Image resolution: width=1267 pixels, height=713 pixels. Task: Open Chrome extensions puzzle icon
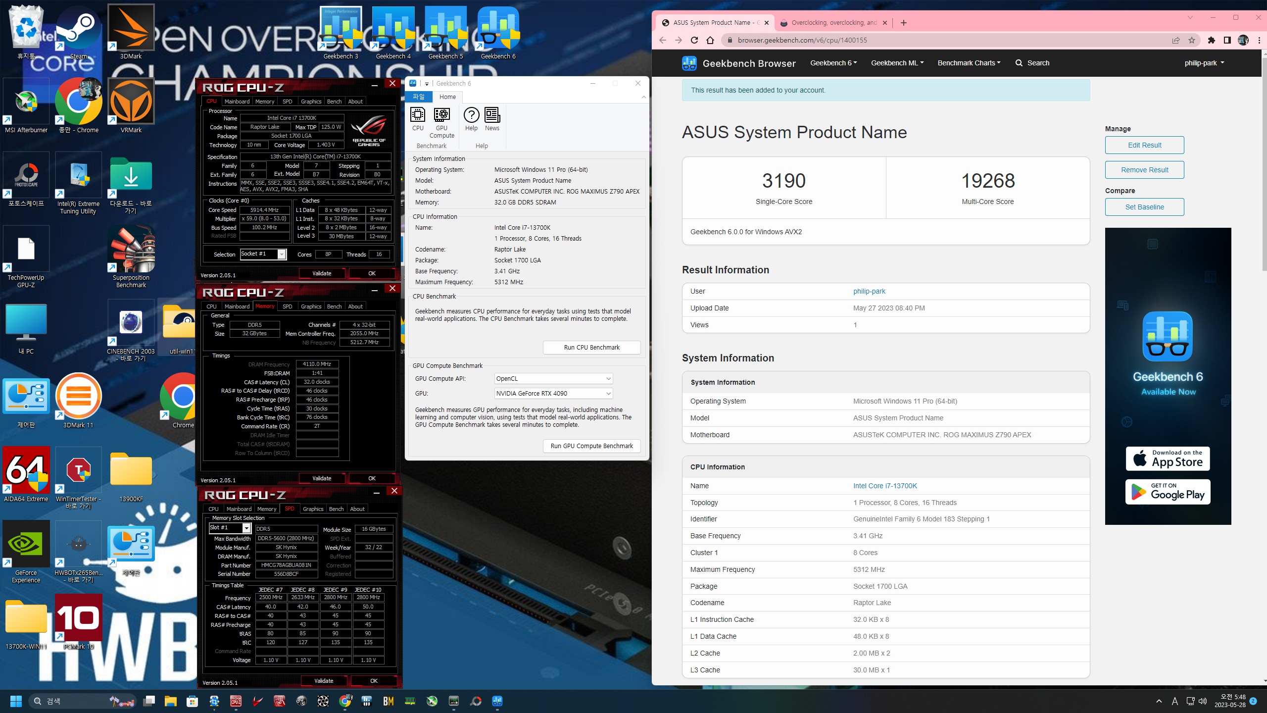pyautogui.click(x=1212, y=41)
